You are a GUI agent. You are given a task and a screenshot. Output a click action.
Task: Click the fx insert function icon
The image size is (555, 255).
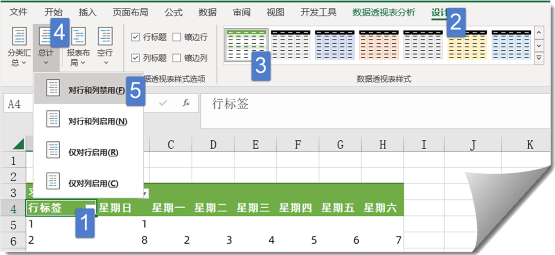pos(187,103)
